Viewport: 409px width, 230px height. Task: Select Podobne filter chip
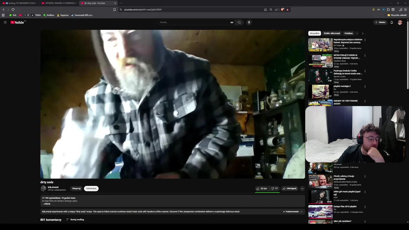pos(349,33)
